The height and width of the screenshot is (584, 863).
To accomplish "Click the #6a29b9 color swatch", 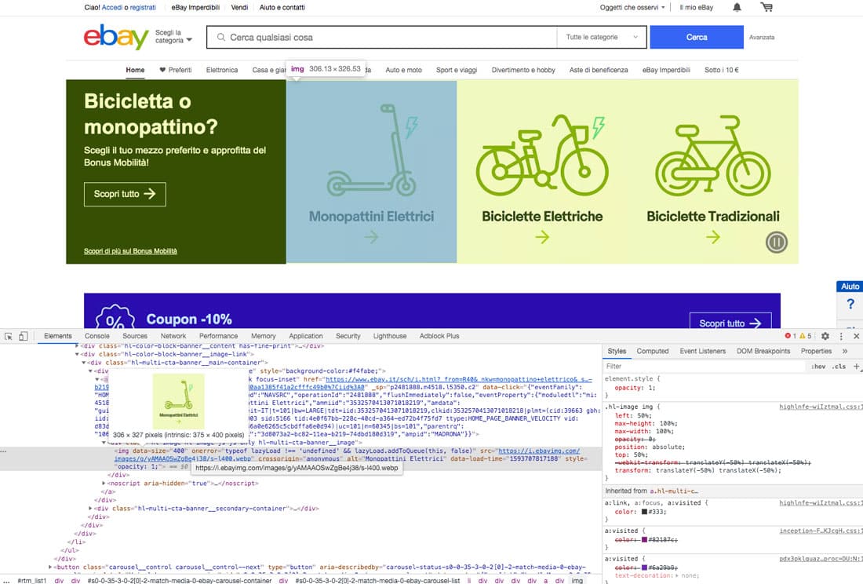I will [644, 568].
